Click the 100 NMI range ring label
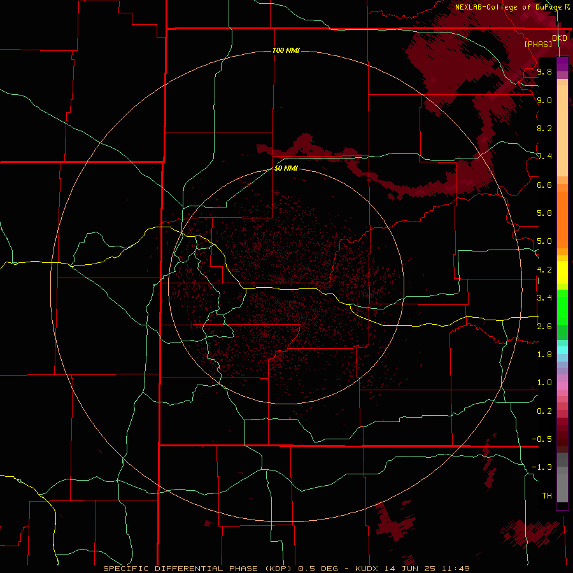The image size is (573, 573). tap(286, 50)
